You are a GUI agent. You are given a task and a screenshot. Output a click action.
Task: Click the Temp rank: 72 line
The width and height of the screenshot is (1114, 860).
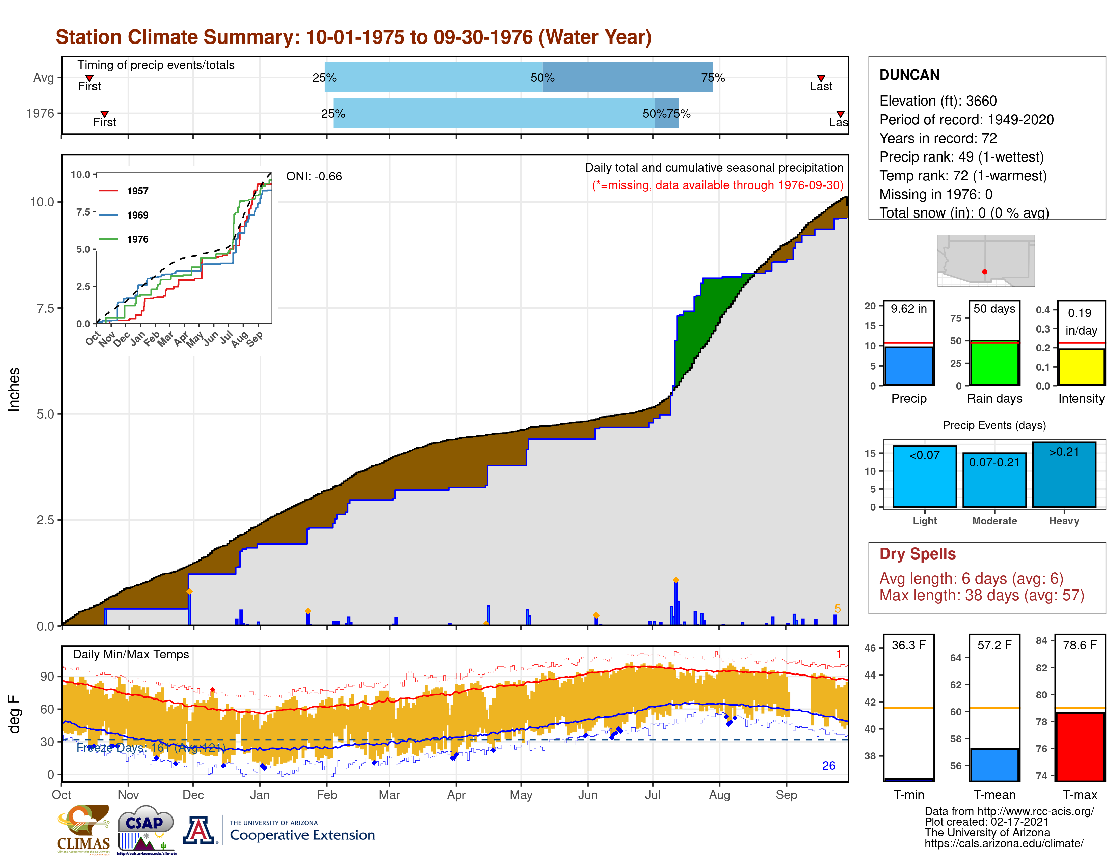tap(963, 176)
